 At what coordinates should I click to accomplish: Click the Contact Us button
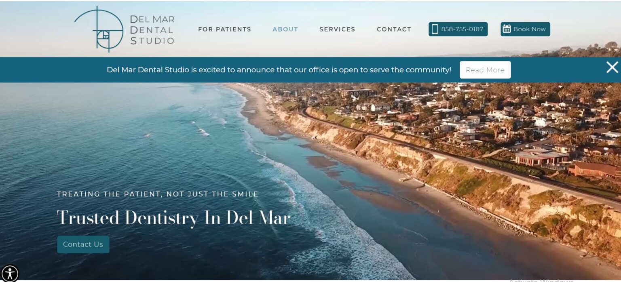click(83, 244)
